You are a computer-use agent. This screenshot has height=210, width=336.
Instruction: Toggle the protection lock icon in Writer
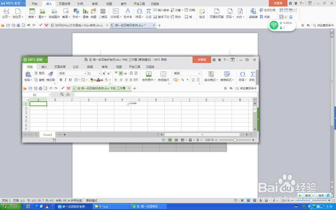[291, 16]
